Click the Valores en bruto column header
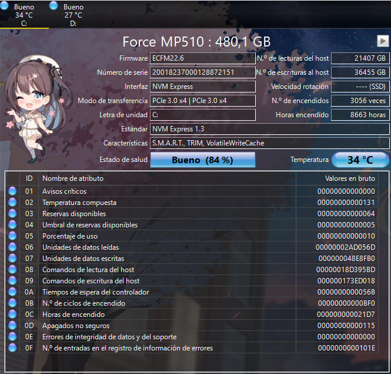This screenshot has width=391, height=374. point(337,178)
